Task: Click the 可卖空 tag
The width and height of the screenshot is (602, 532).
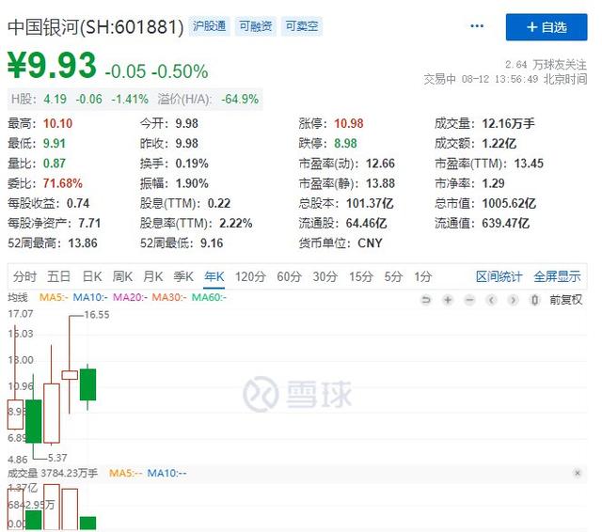Action: click(302, 26)
